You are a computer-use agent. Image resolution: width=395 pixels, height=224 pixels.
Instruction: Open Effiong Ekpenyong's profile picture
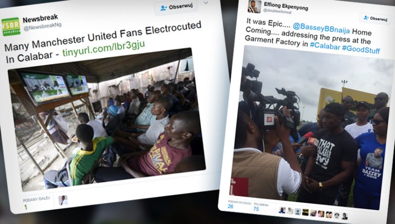click(254, 7)
